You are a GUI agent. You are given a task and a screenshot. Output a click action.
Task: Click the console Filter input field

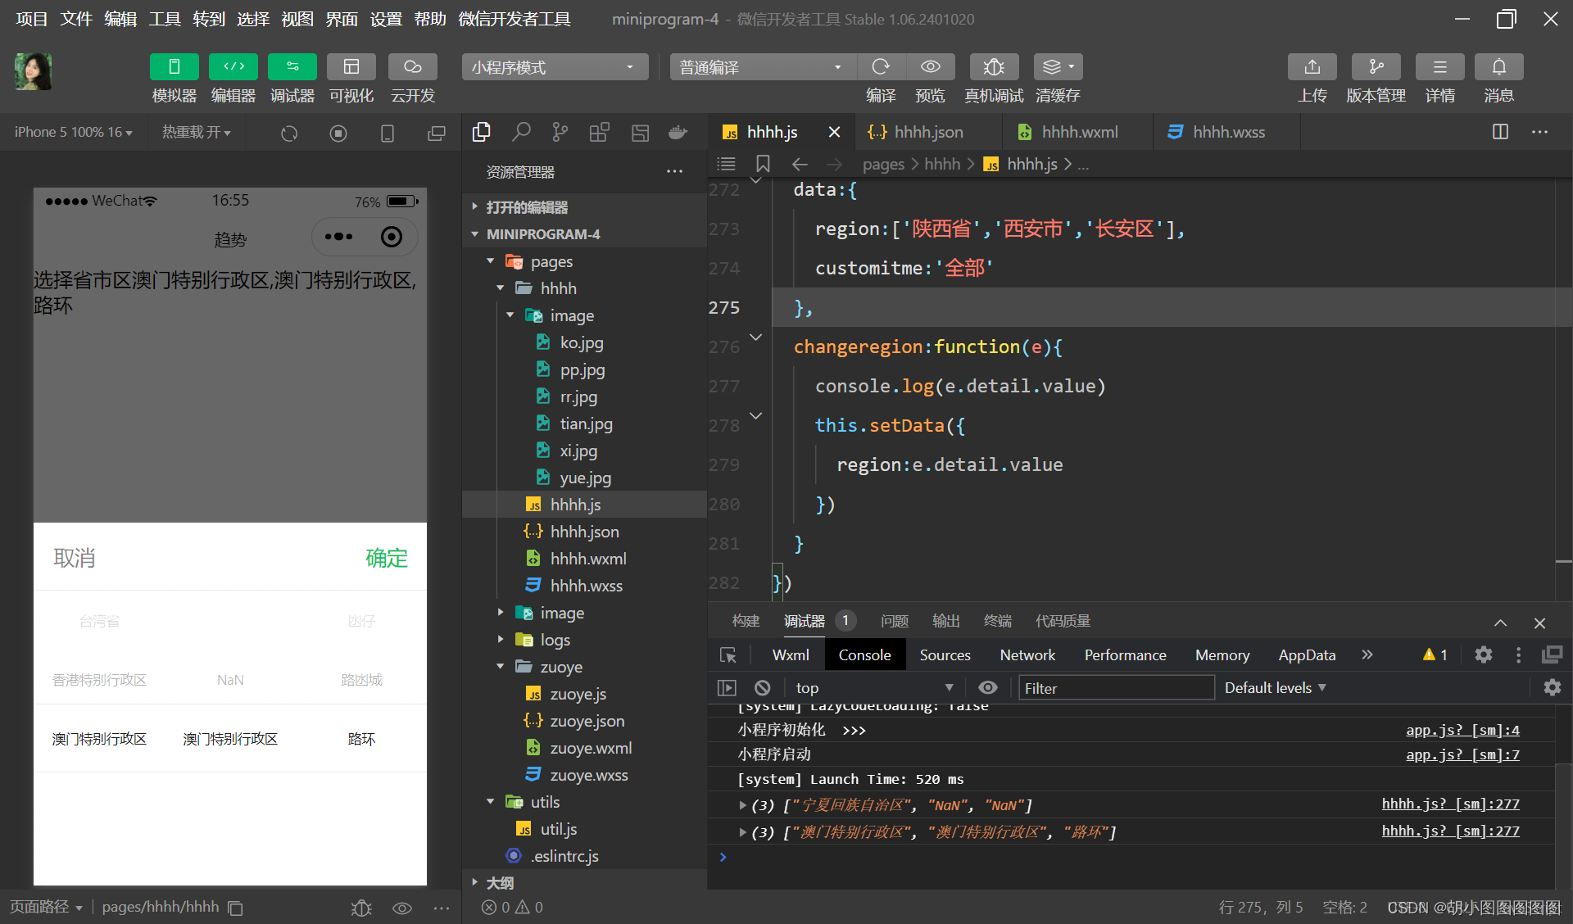pos(1115,688)
